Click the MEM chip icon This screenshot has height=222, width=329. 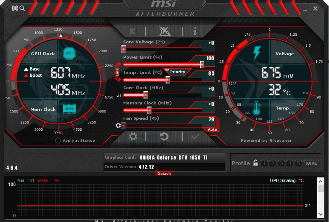point(69,109)
